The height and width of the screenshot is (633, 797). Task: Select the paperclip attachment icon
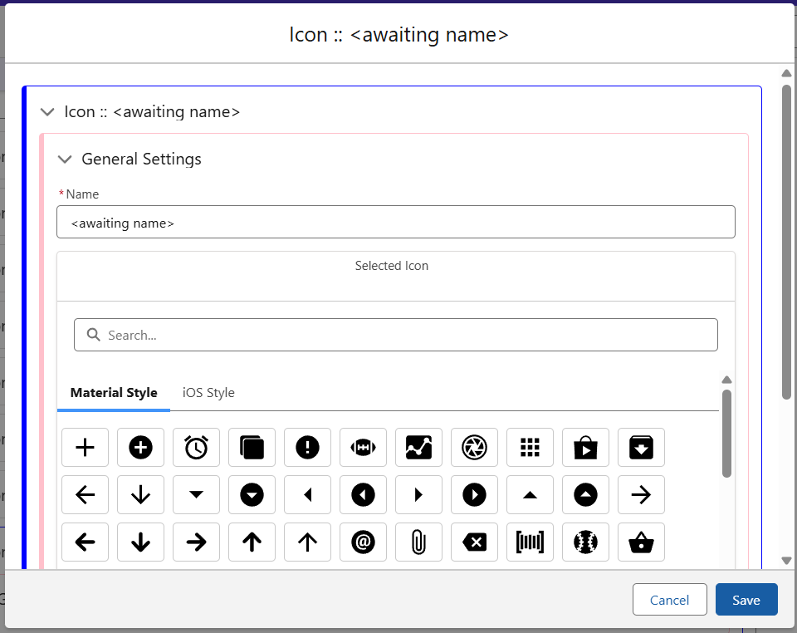point(418,542)
